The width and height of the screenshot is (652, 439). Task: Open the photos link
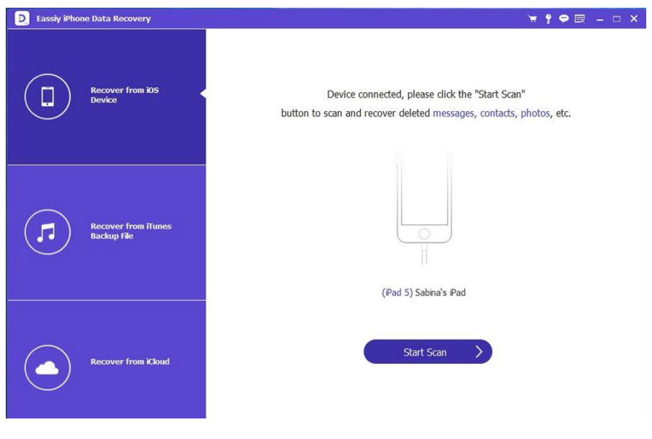click(x=535, y=113)
